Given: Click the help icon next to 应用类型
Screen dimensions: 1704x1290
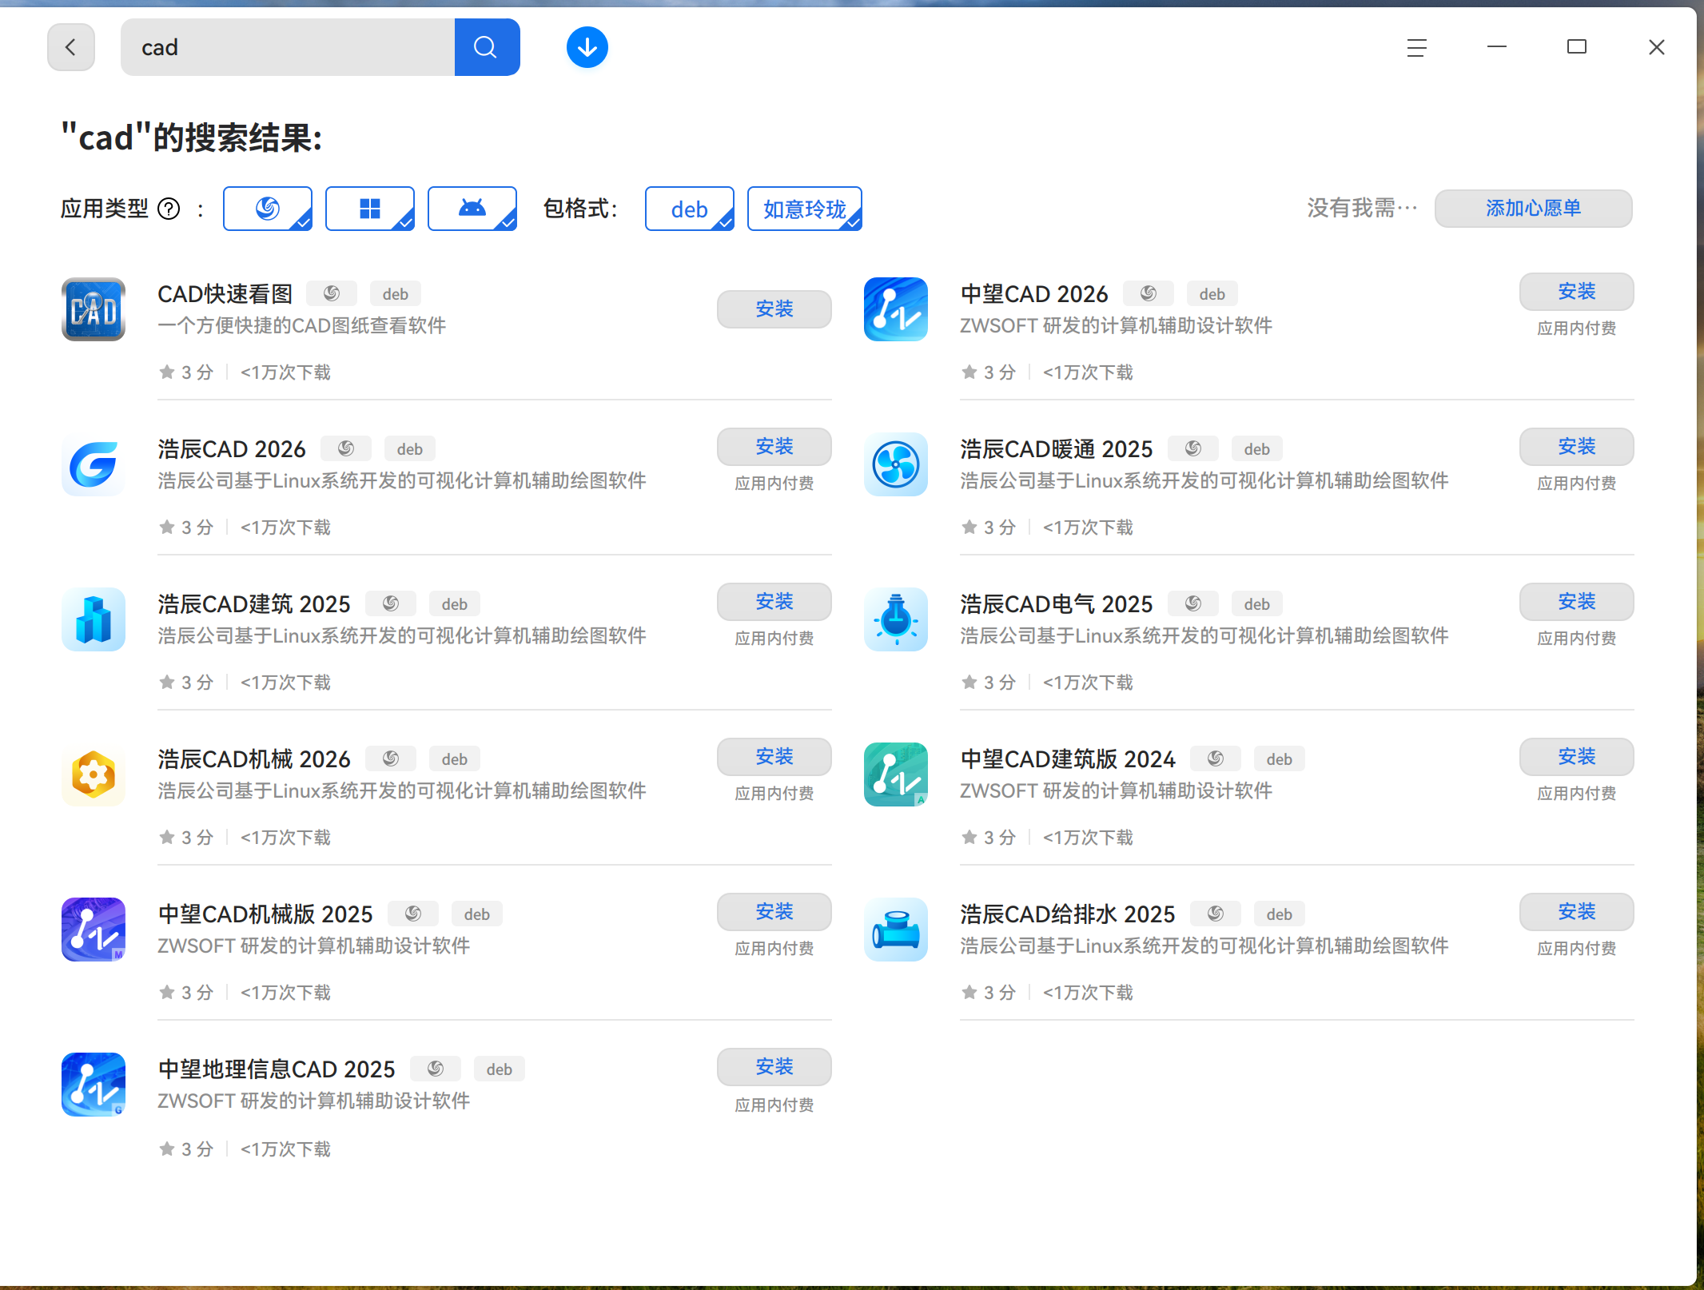Looking at the screenshot, I should (x=169, y=209).
